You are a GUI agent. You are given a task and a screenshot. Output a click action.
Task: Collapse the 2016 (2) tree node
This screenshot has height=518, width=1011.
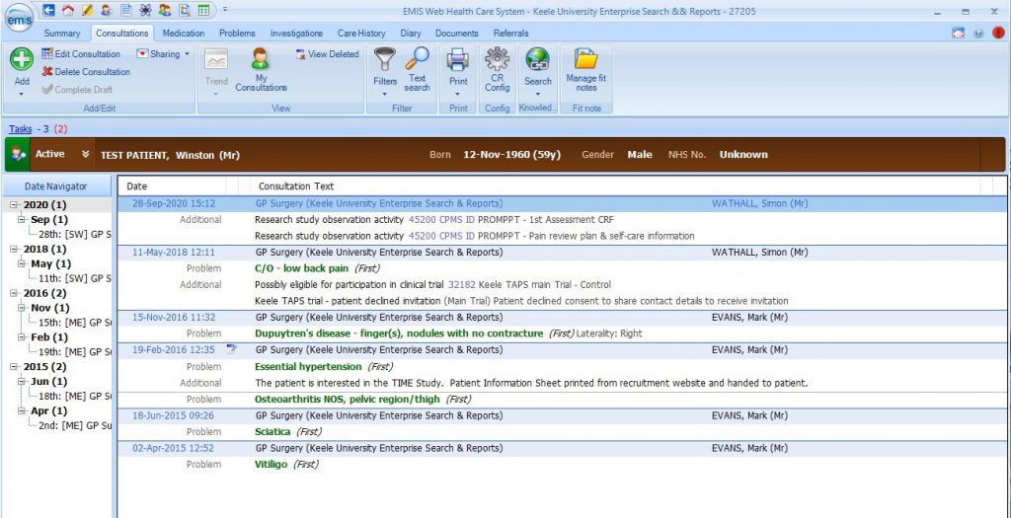coord(14,293)
